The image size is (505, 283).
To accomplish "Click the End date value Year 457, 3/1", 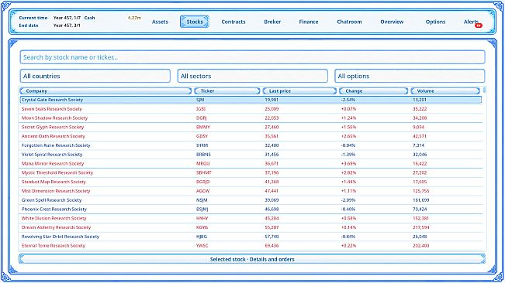I will tap(67, 26).
